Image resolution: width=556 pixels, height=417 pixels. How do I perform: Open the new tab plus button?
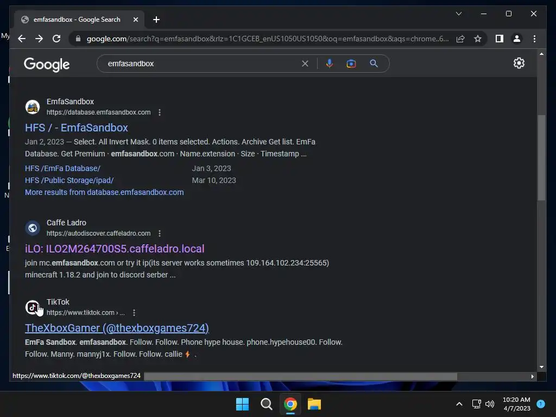click(156, 20)
